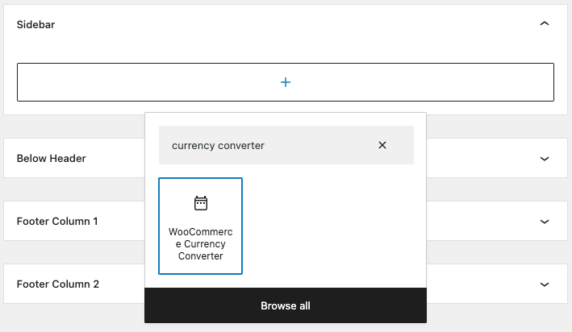Expand the Below Header chevron
This screenshot has width=572, height=332.
coord(545,159)
